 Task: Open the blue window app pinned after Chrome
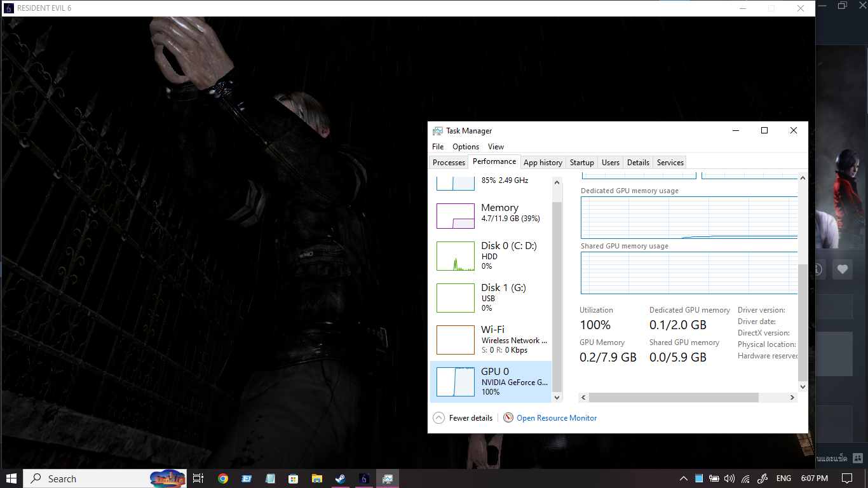tap(247, 478)
